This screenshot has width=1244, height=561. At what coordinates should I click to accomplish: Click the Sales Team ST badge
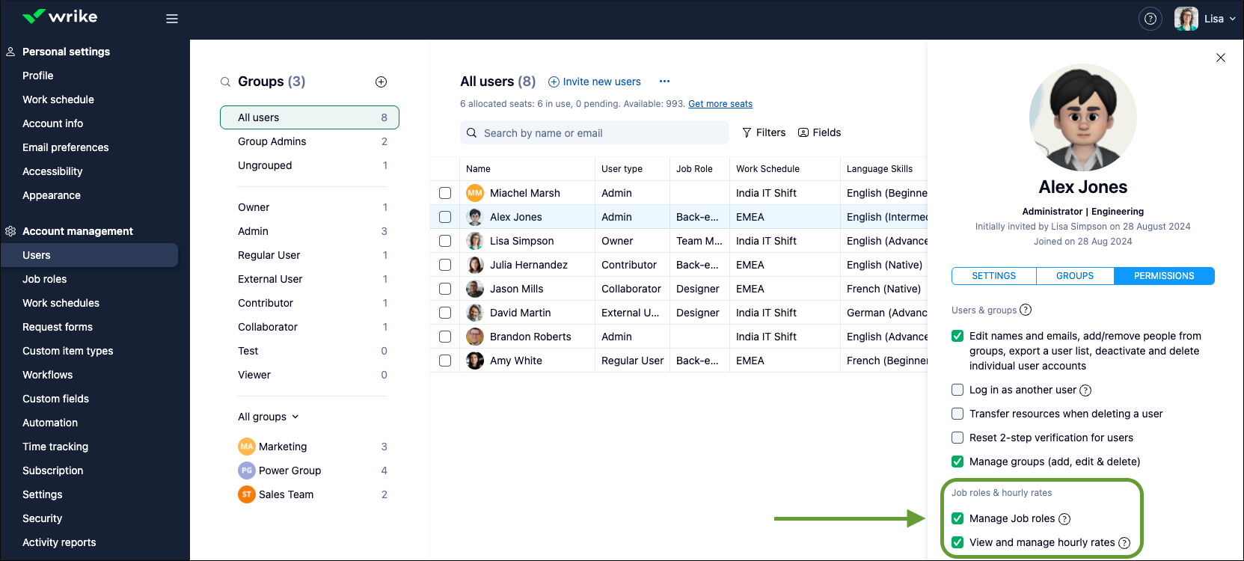point(247,494)
